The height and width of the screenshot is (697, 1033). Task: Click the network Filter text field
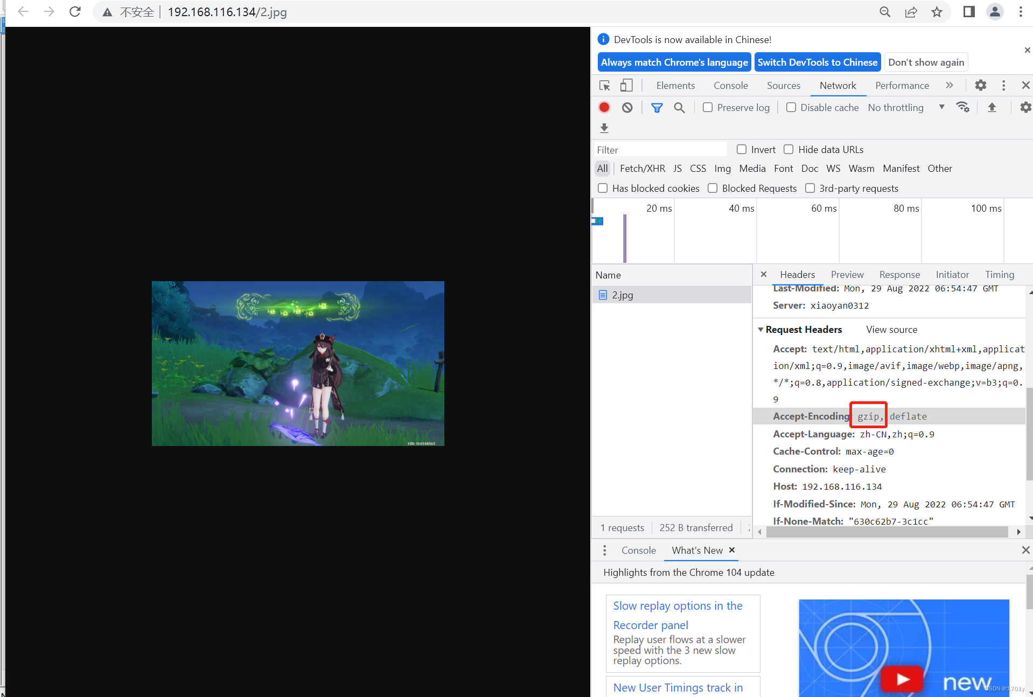coord(660,150)
